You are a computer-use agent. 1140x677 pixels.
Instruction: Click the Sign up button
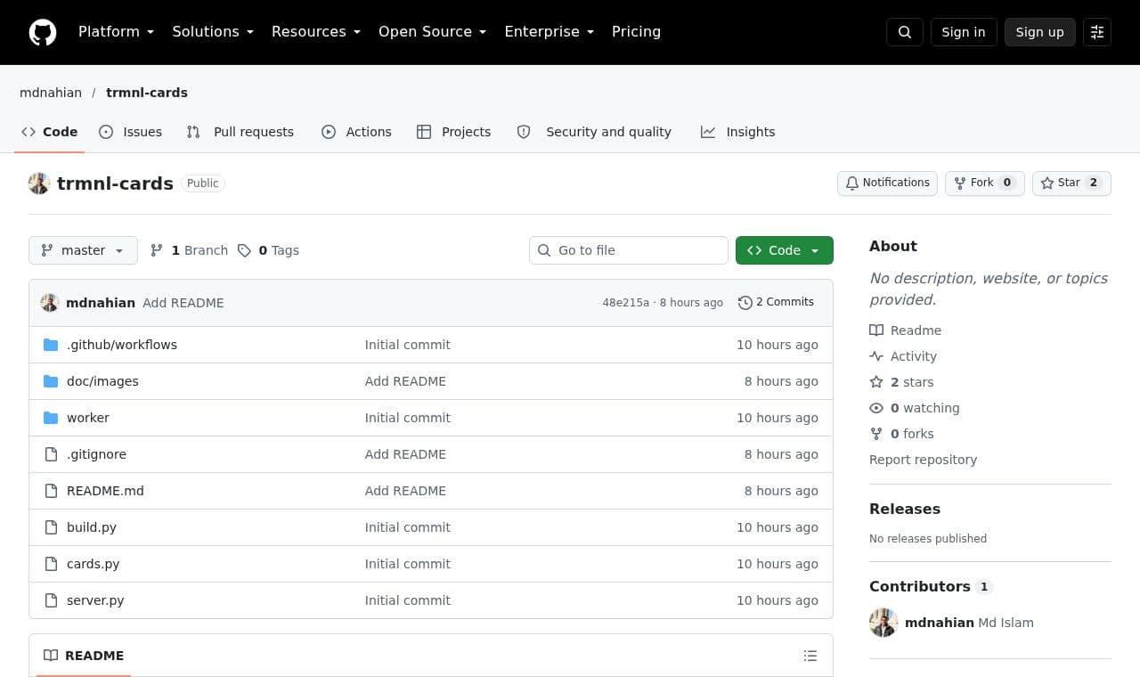pyautogui.click(x=1040, y=32)
